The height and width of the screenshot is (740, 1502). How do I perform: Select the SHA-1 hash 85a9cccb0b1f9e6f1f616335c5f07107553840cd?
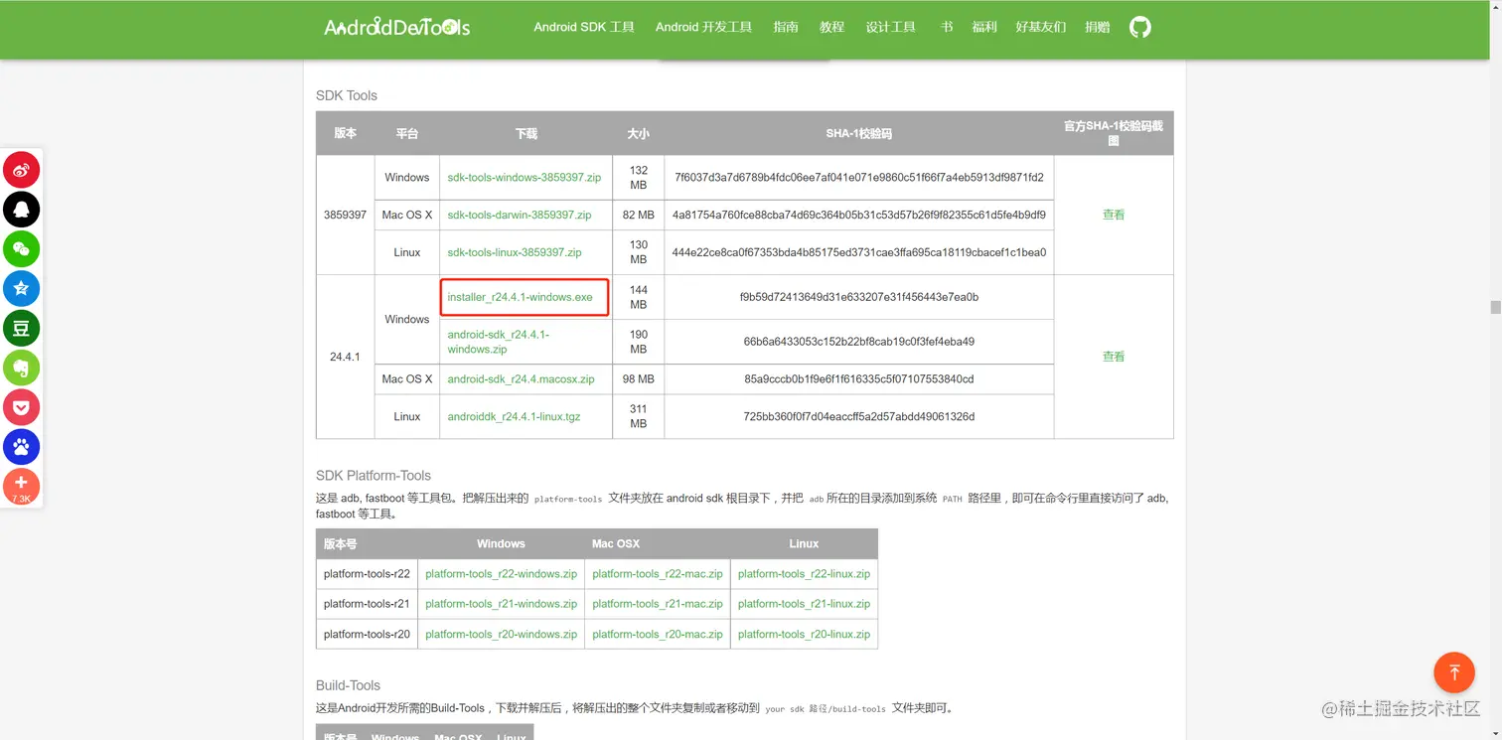click(x=859, y=379)
